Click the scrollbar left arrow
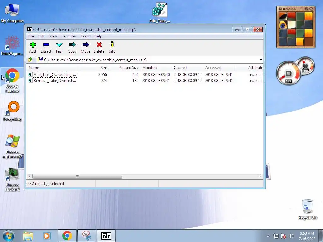The height and width of the screenshot is (242, 323). (x=29, y=176)
